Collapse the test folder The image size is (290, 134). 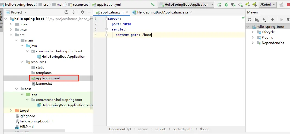[17, 89]
